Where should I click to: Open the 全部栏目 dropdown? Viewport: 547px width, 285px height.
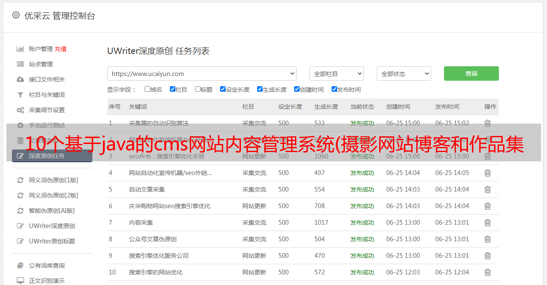[x=336, y=73]
